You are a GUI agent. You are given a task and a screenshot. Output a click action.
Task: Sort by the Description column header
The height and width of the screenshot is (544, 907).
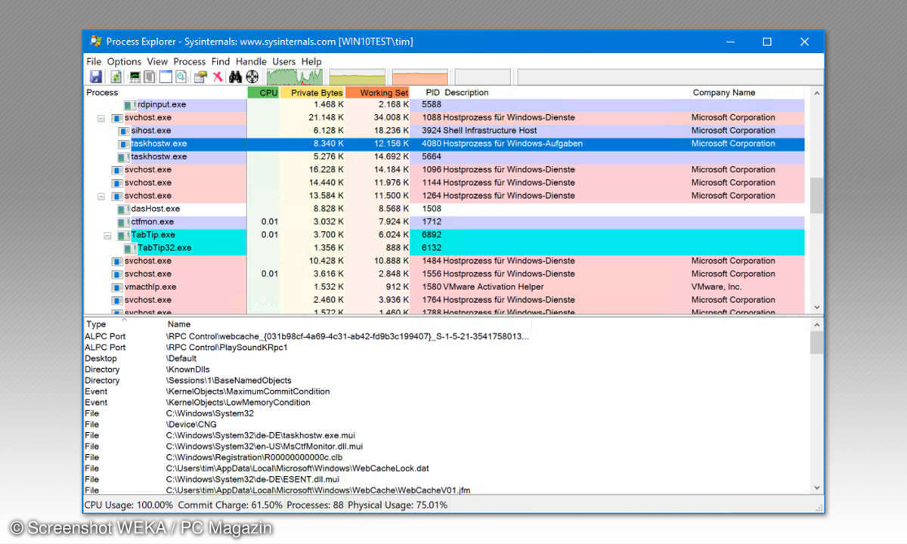pyautogui.click(x=566, y=92)
